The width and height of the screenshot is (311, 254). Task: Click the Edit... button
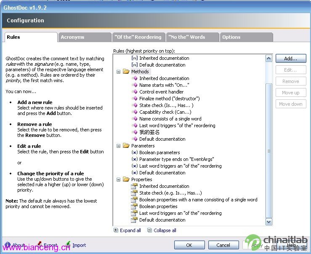coord(291,70)
